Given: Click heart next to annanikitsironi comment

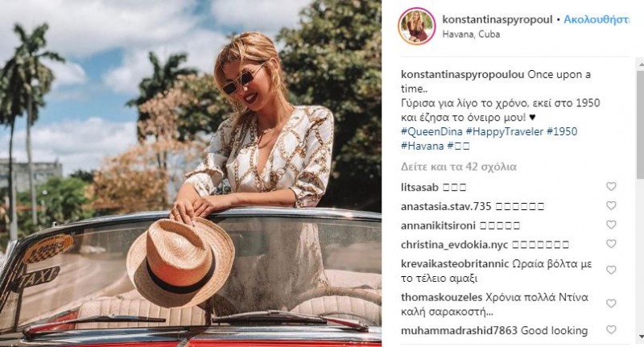Looking at the screenshot, I should click(611, 225).
